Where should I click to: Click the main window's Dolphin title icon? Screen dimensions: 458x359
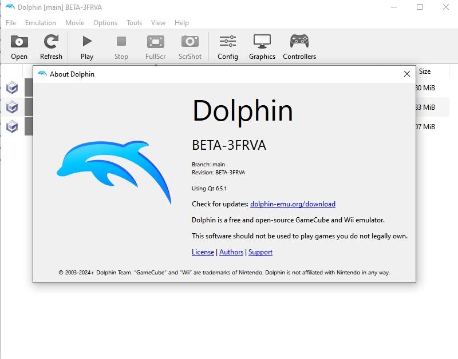click(10, 7)
